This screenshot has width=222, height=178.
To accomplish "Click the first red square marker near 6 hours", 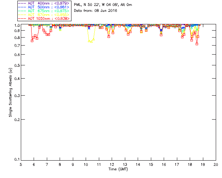I will pyautogui.click(x=32, y=41).
